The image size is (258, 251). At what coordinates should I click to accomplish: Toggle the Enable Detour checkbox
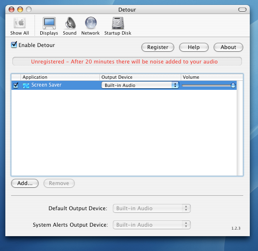(14, 45)
